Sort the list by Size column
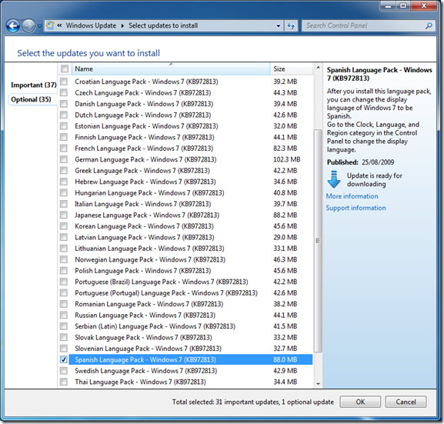This screenshot has width=444, height=424. pos(292,68)
